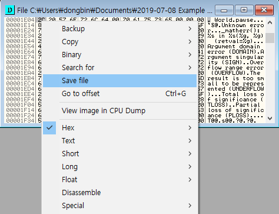Click address 00001F04 in dump

click(20, 105)
